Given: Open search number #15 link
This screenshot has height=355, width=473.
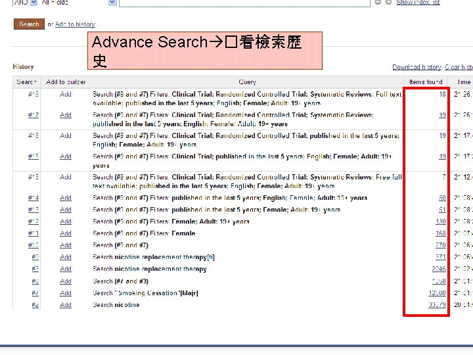Looking at the screenshot, I should click(34, 156).
